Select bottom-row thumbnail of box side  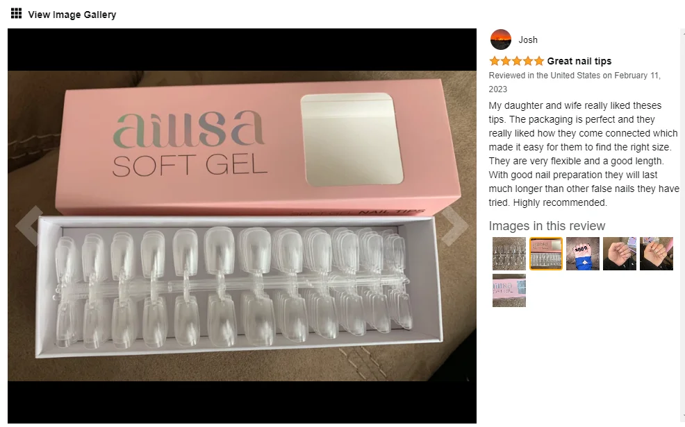pyautogui.click(x=509, y=290)
